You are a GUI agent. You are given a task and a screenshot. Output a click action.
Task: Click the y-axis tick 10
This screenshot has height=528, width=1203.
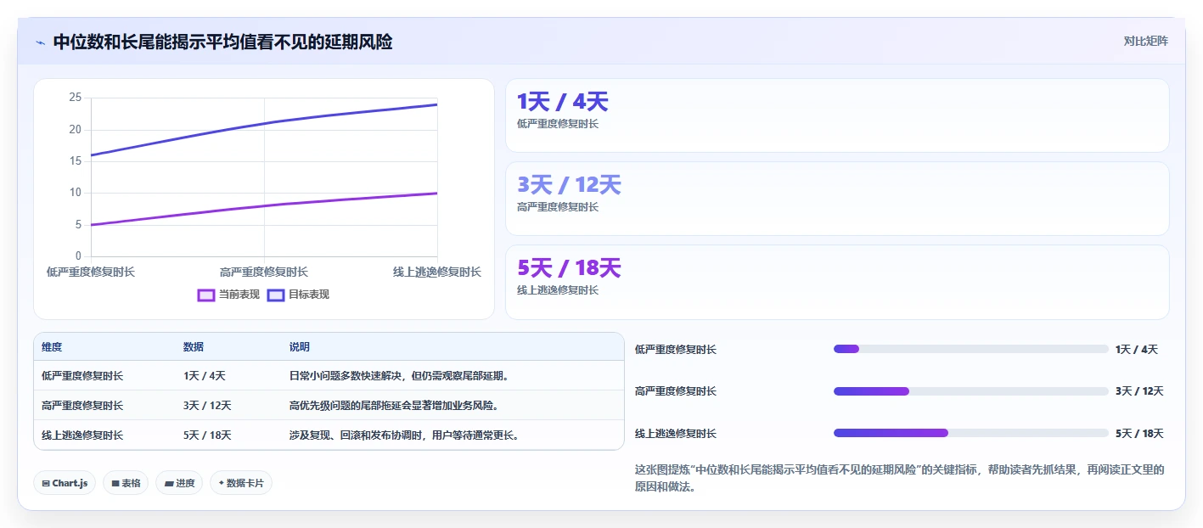pos(76,193)
